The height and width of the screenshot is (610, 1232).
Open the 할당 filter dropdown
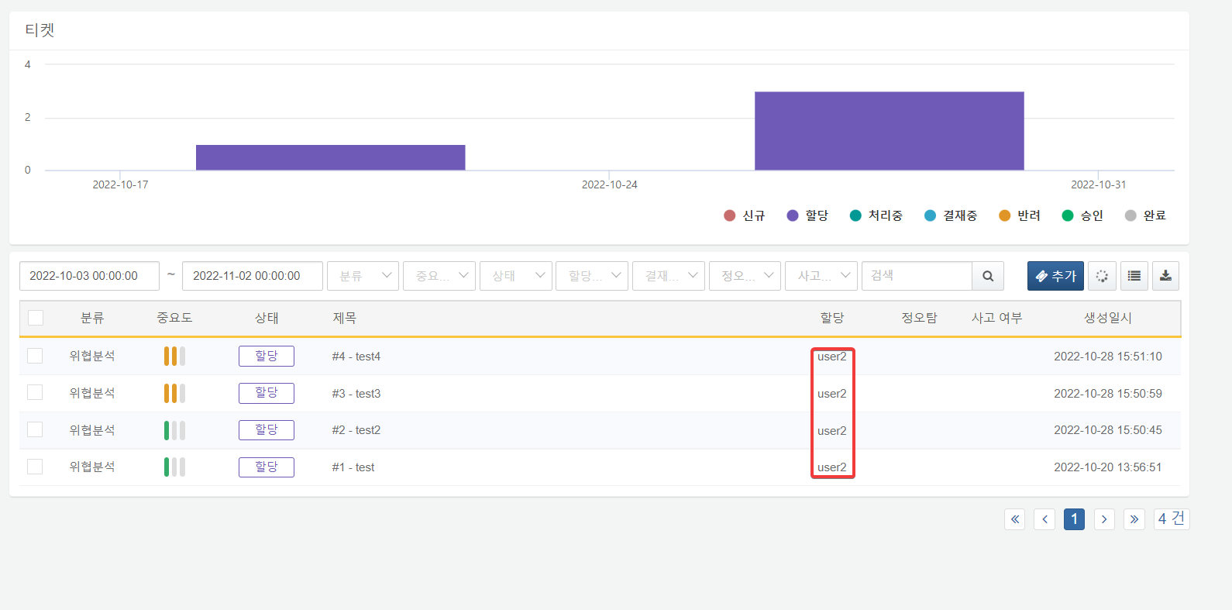(592, 276)
